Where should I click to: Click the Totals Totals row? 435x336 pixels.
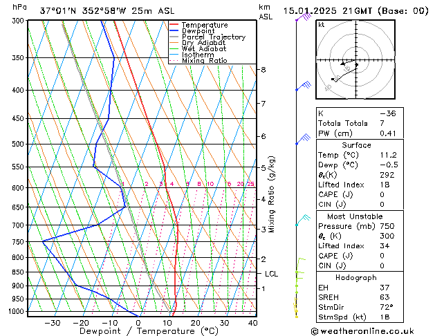click(x=360, y=123)
